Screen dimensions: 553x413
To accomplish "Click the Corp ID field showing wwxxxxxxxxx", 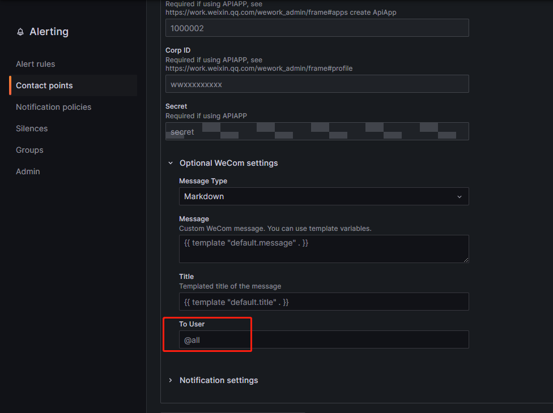I will point(317,83).
